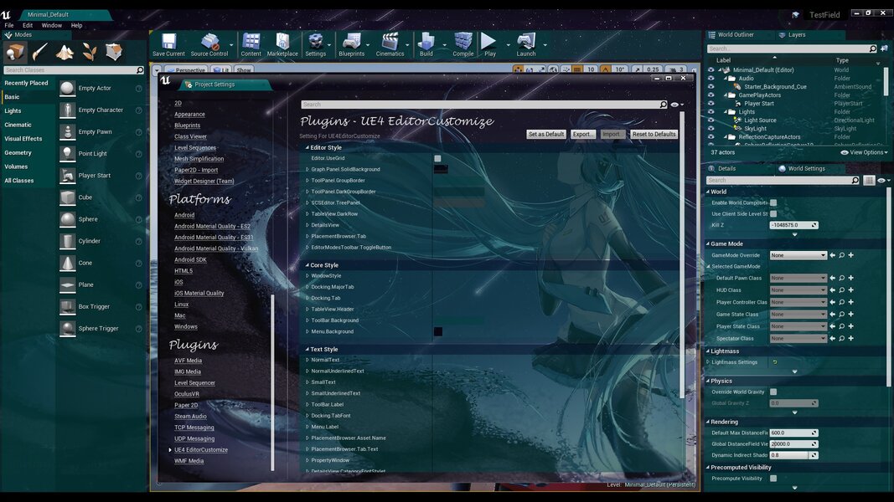Click Kill Z value field
The width and height of the screenshot is (894, 502).
[x=793, y=225]
